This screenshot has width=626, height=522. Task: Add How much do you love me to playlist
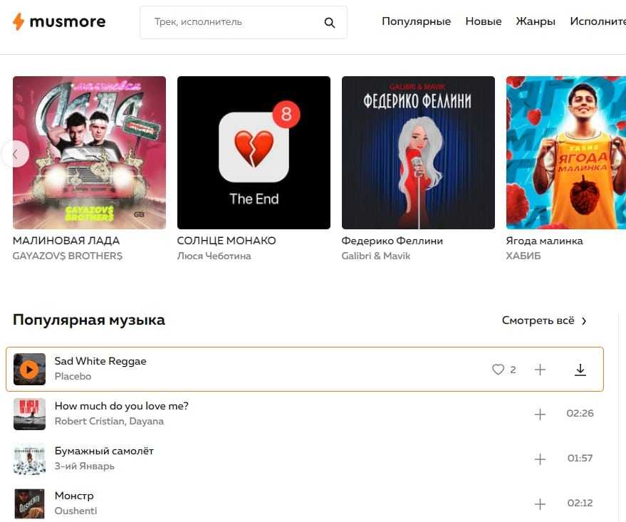click(540, 414)
